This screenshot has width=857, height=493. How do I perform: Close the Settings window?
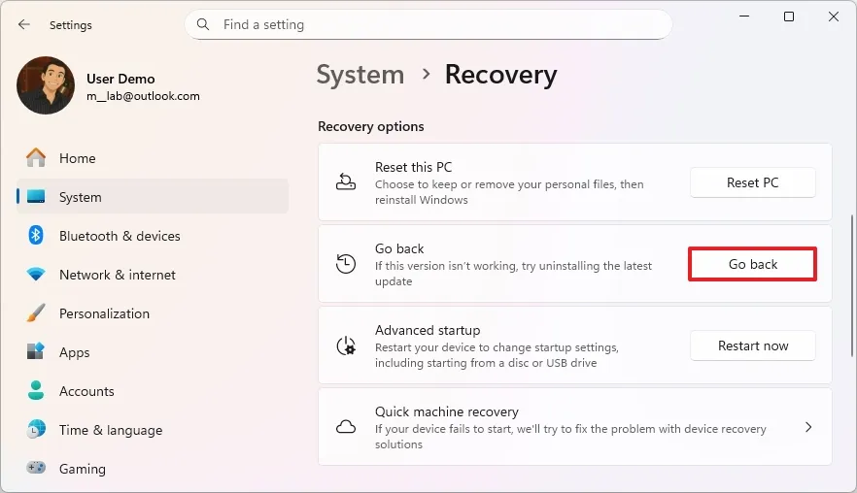pos(833,16)
